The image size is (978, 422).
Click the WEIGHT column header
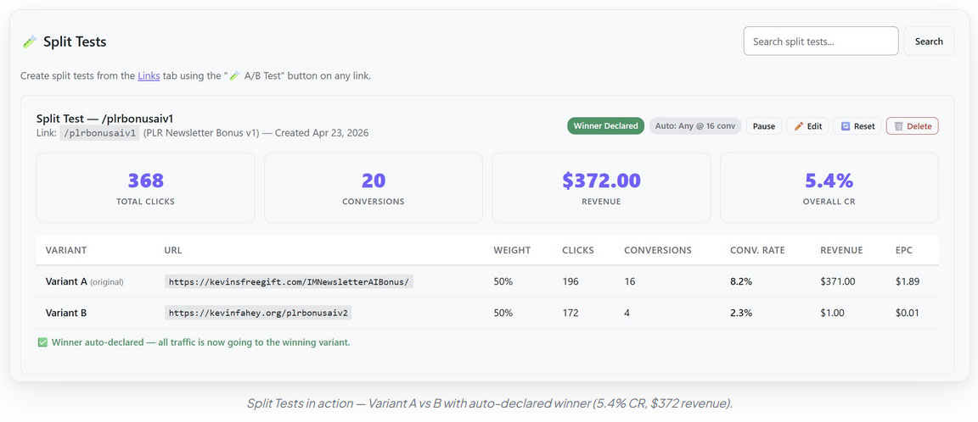coord(512,250)
